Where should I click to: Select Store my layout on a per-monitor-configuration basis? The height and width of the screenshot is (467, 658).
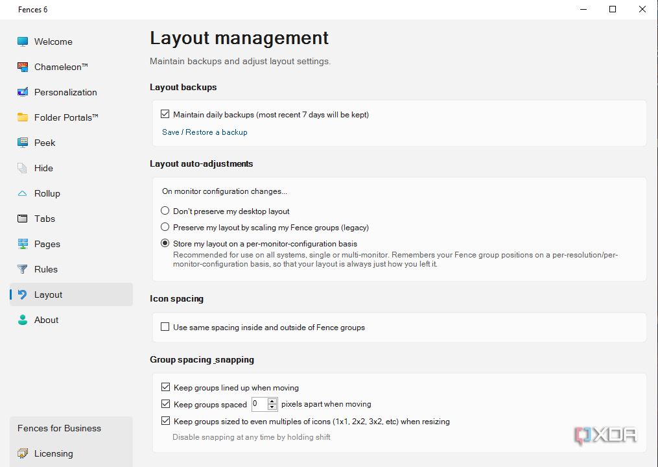[x=165, y=243]
